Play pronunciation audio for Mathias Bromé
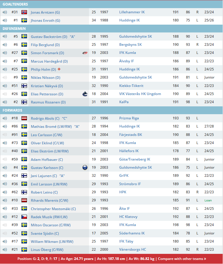This screenshot has width=223, height=264. (x=5, y=127)
